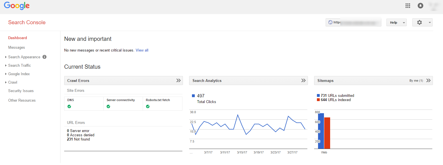Open the Google apps grid
Image resolution: width=443 pixels, height=165 pixels.
coord(408,6)
